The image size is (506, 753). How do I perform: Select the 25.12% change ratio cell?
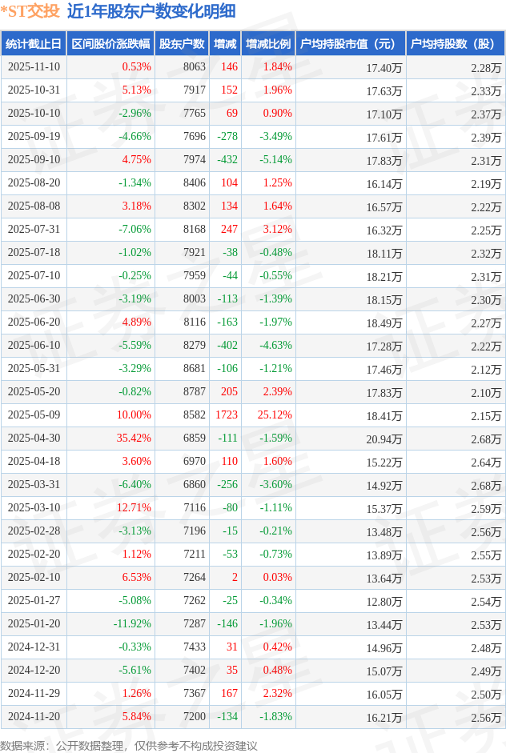click(x=275, y=415)
